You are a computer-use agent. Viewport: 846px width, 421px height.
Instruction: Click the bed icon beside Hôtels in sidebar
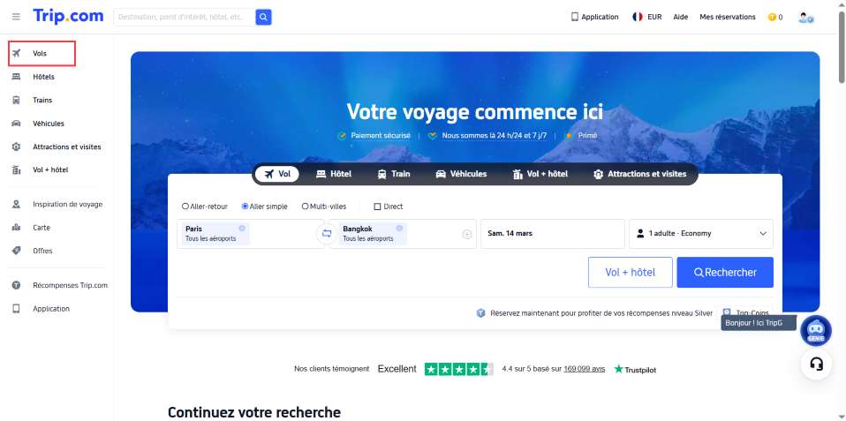coord(16,77)
